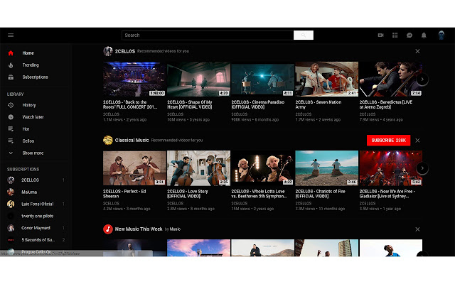Click 'by Music' channel link
This screenshot has height=284, width=455.
coord(173,229)
